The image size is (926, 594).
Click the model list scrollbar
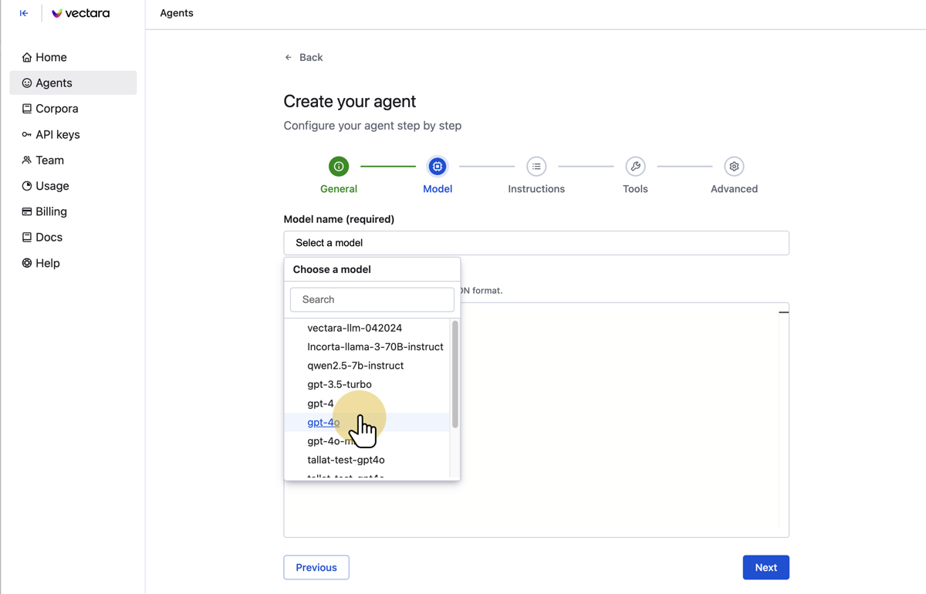[x=455, y=374]
